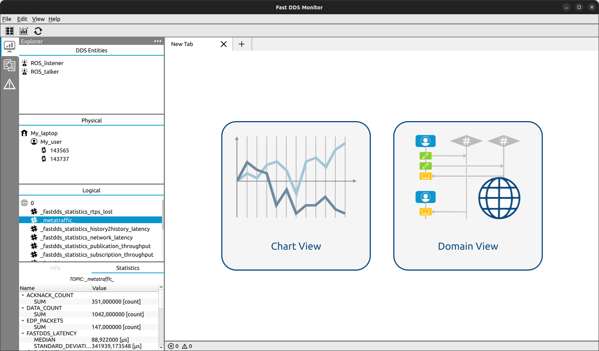Collapse the DATA_COUNT statistics row
599x351 pixels.
point(23,308)
